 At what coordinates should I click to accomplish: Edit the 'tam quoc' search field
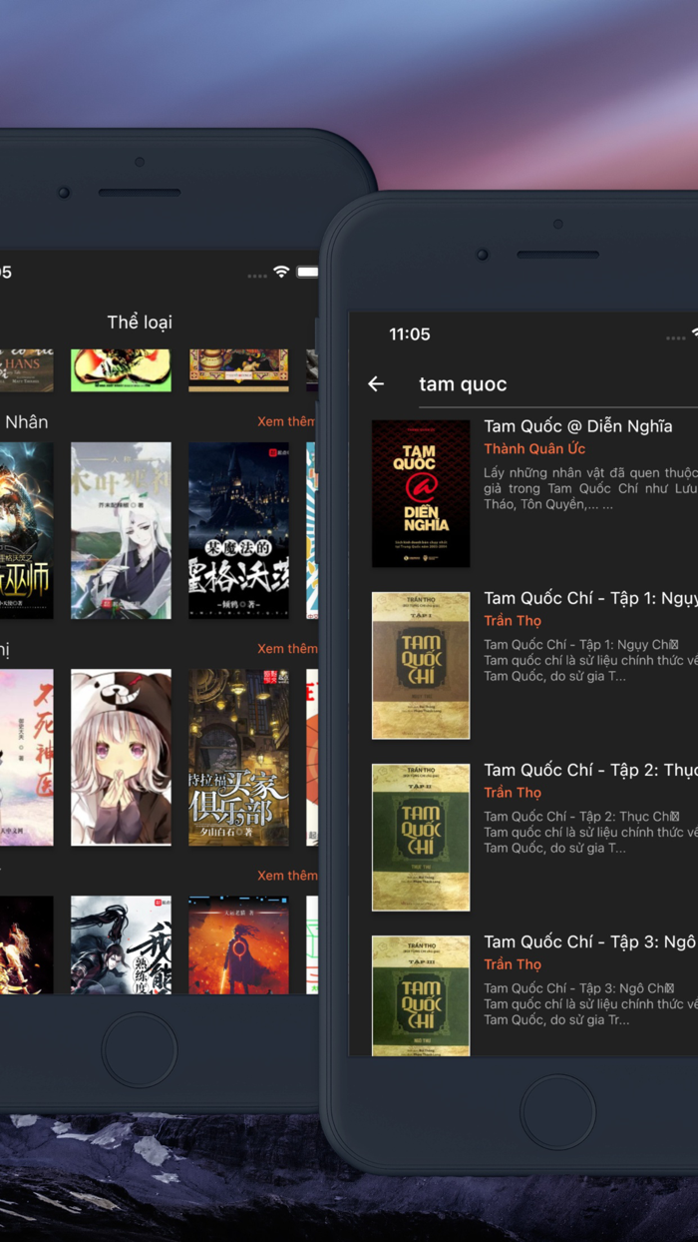[558, 384]
